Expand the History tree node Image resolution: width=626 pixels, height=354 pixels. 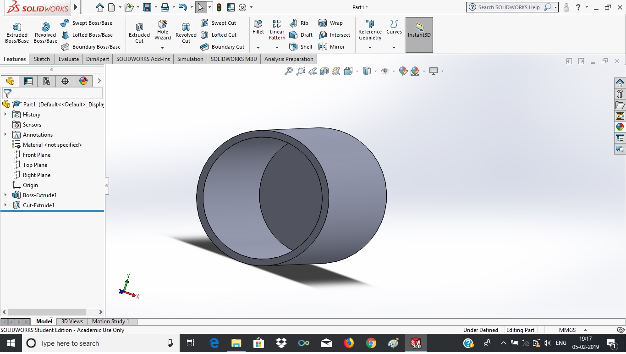pyautogui.click(x=5, y=115)
